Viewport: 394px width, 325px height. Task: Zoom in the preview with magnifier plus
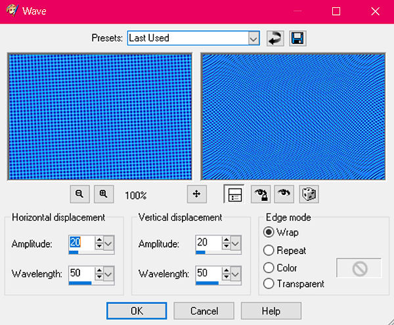tap(103, 194)
